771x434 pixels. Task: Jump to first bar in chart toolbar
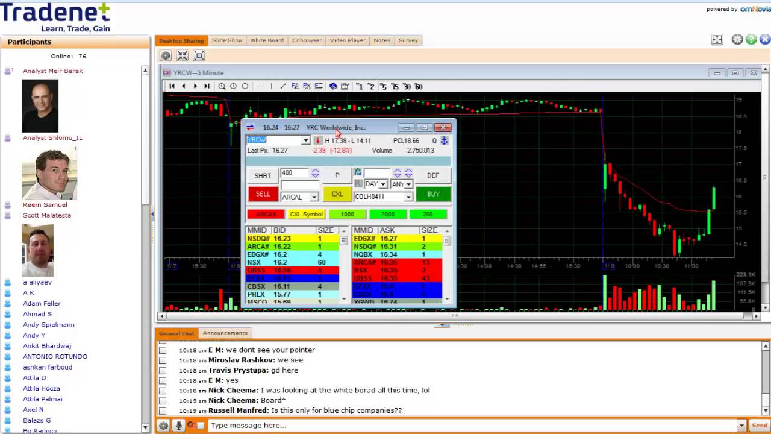pyautogui.click(x=172, y=86)
